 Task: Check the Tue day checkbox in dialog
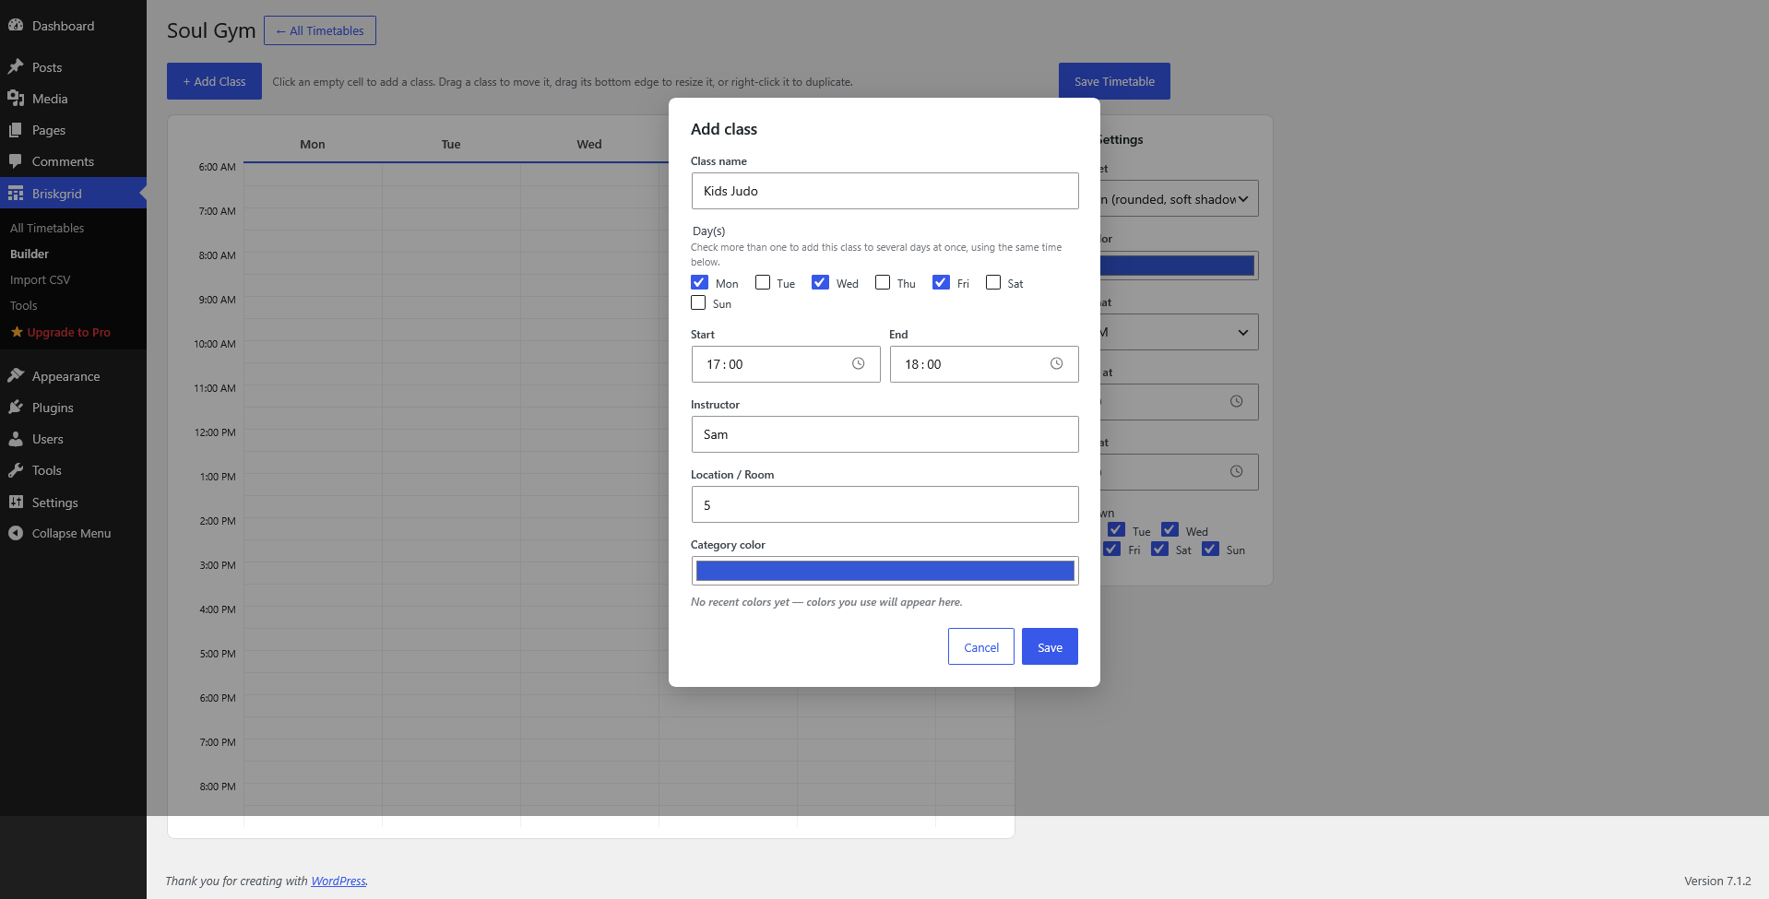(763, 282)
